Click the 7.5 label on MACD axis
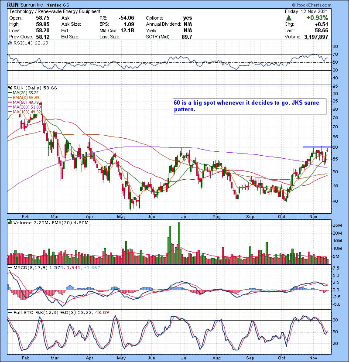Screen dimensions: 349x362 click(x=336, y=268)
